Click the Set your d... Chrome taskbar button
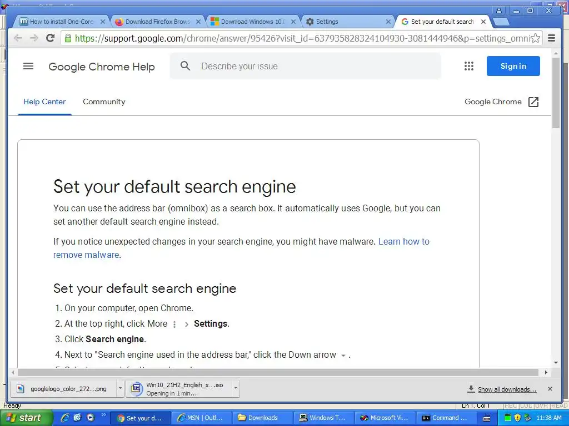Screen dimensions: 569x426 click(x=139, y=418)
